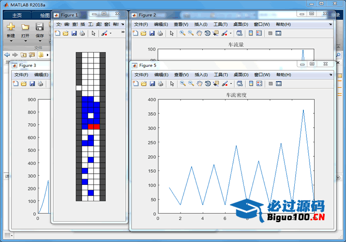Click Open file icon in Figure 3 toolbar
346x242 pixels.
[x=24, y=84]
